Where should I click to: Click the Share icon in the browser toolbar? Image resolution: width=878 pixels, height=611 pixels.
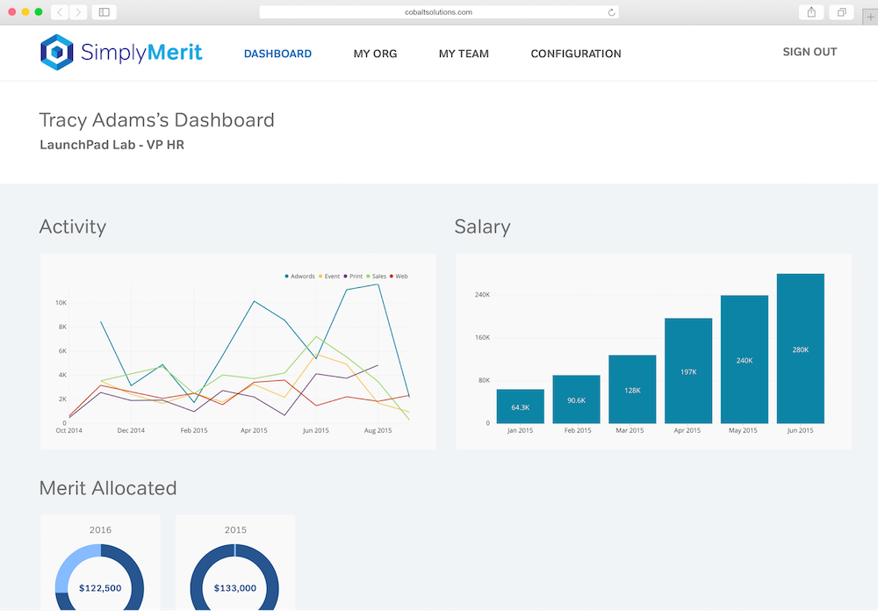point(810,12)
